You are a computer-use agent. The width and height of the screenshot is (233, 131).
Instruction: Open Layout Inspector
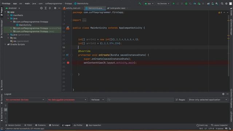click(x=220, y=125)
